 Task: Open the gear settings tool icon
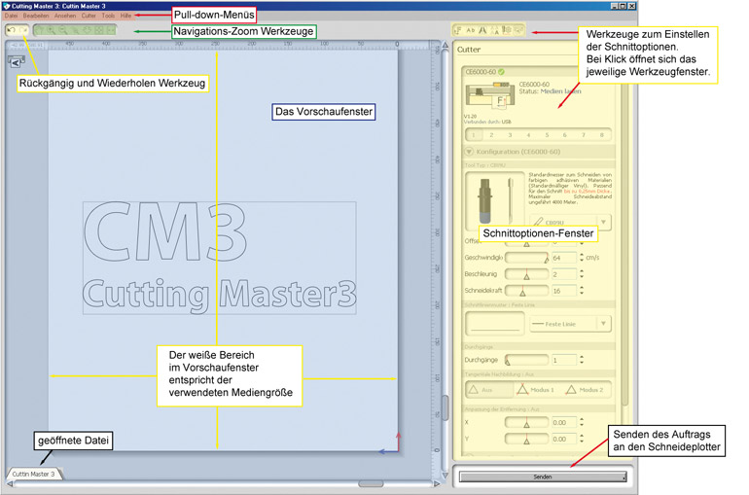[507, 30]
